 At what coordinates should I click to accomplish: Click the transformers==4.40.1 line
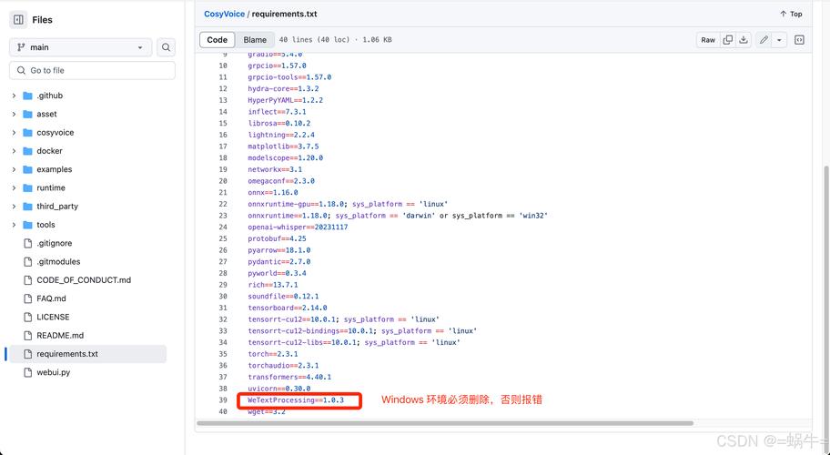click(289, 378)
